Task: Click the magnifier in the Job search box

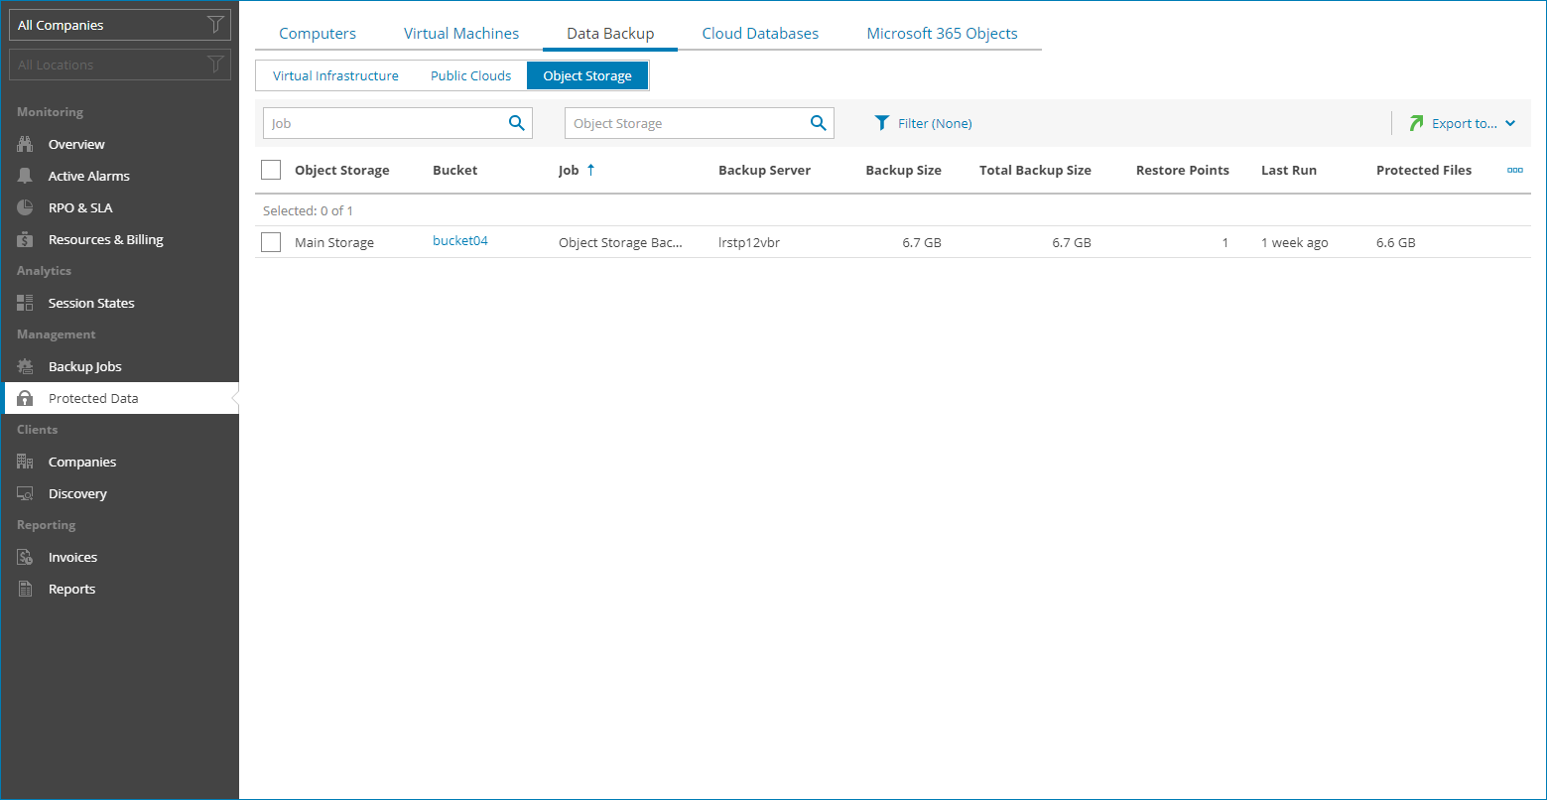Action: coord(516,122)
